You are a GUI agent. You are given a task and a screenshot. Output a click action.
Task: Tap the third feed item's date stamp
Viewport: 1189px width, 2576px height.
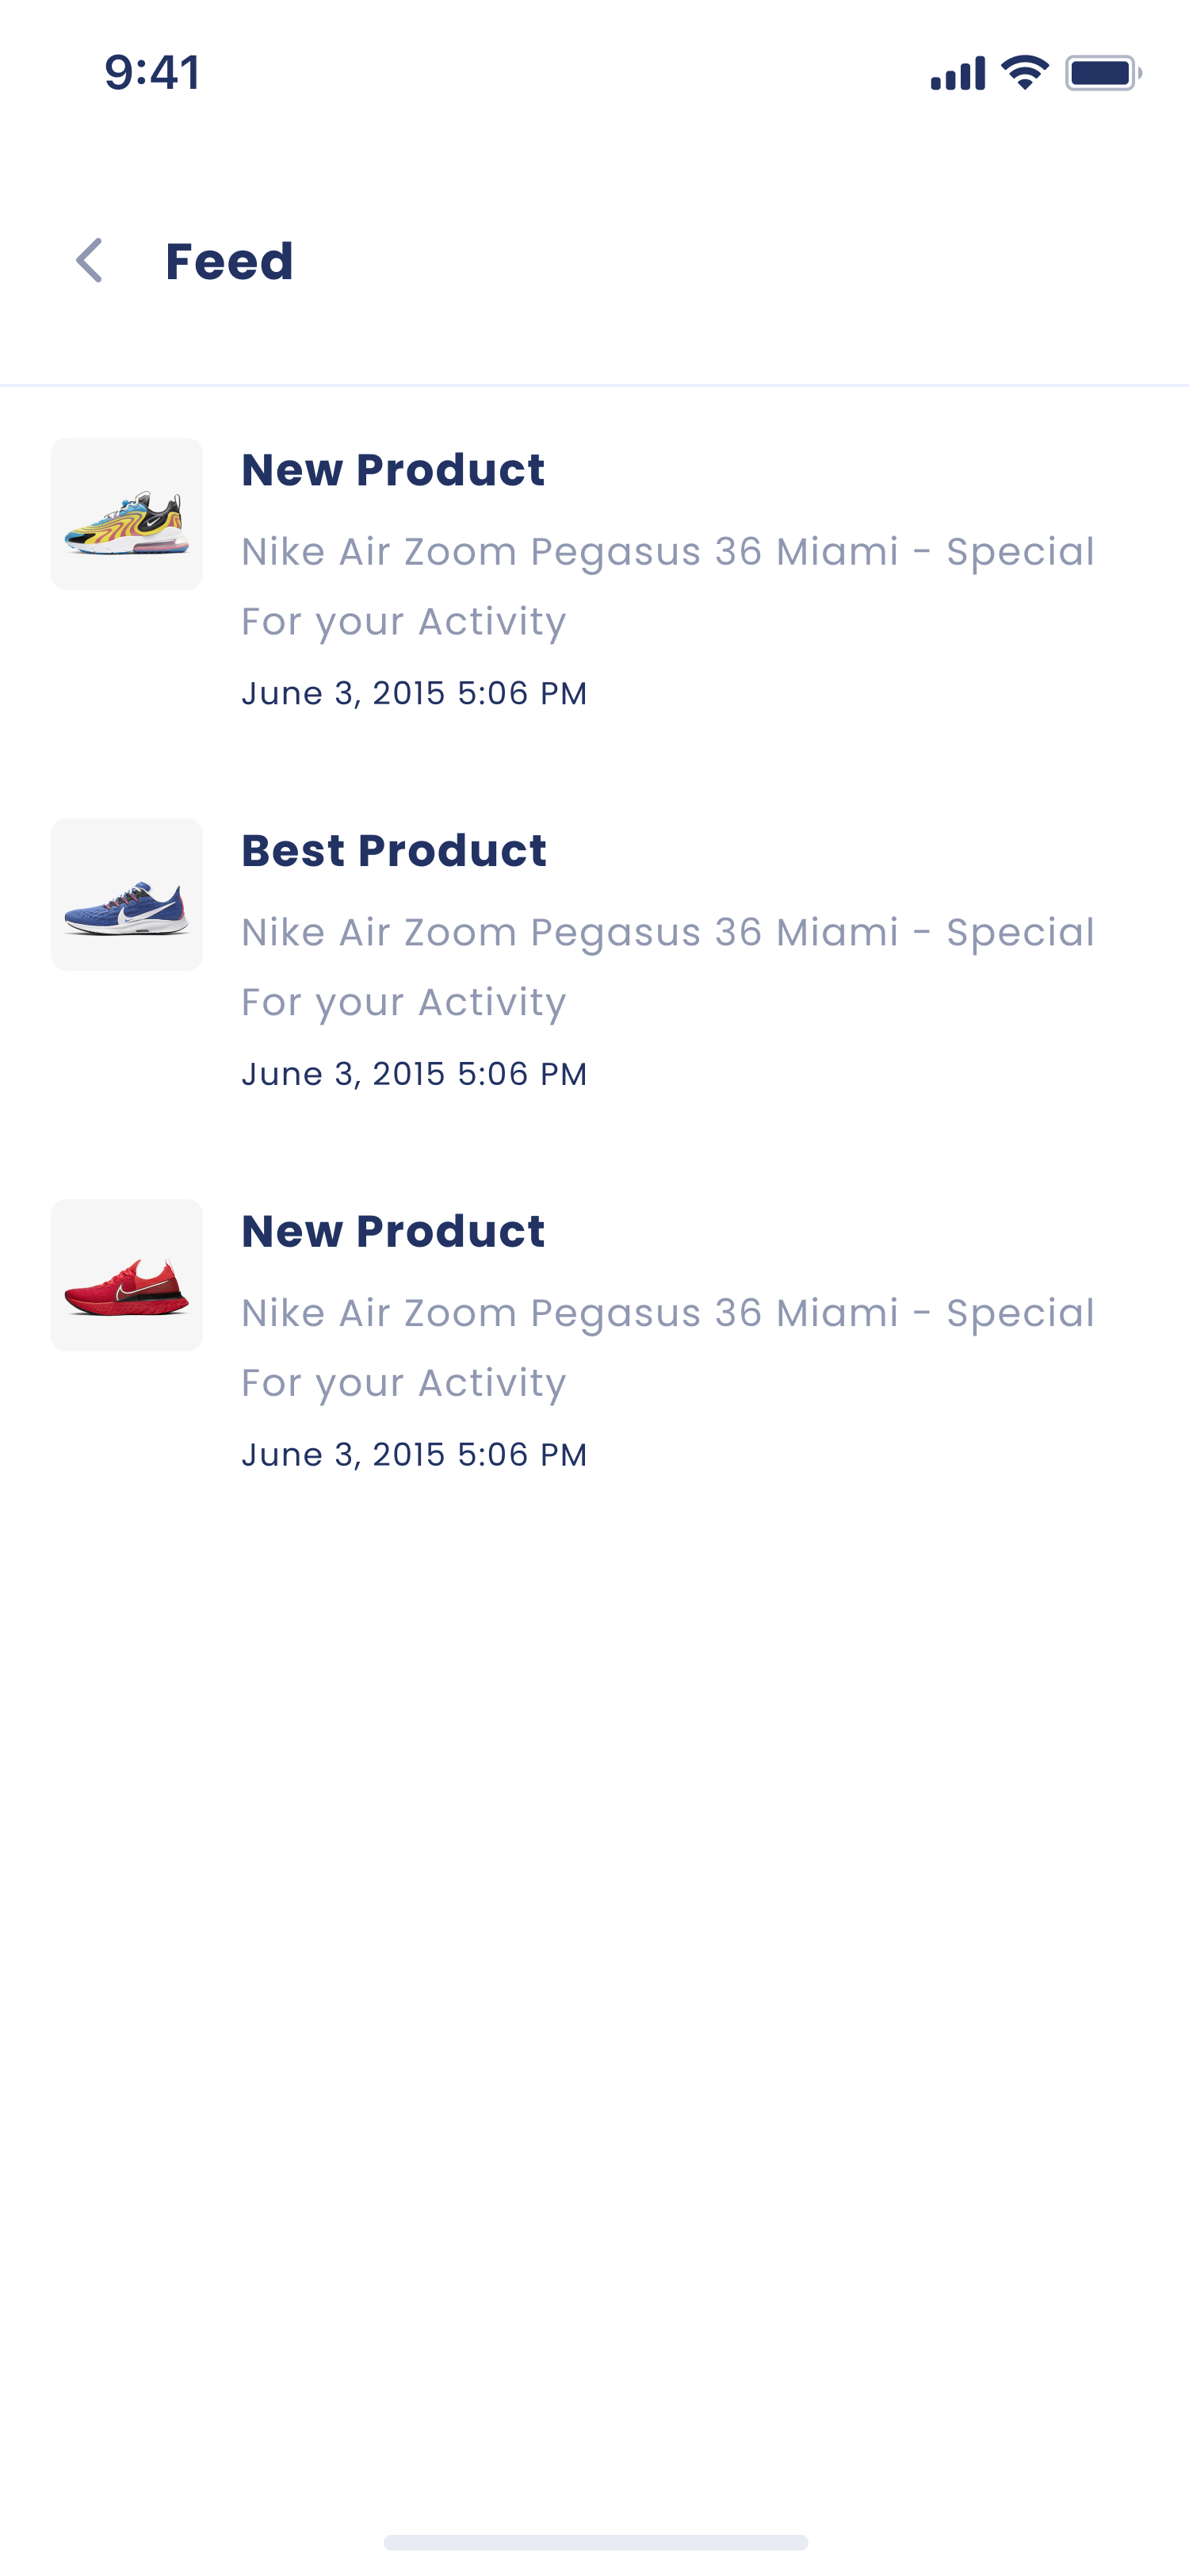pos(414,1455)
